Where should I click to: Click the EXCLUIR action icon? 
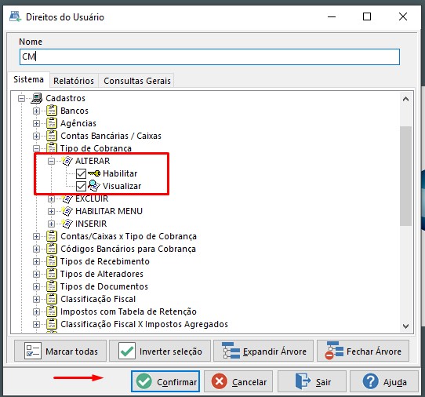[x=67, y=198]
